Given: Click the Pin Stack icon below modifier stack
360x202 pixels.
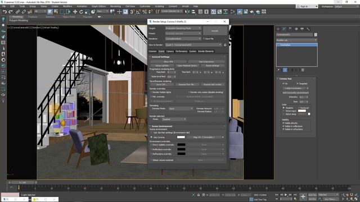Looking at the screenshot, I should tap(278, 70).
